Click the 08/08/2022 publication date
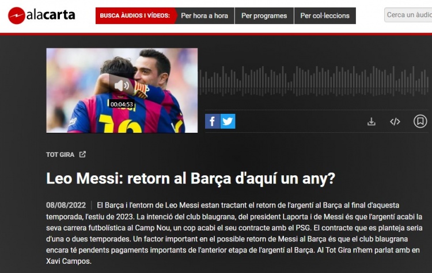This screenshot has height=273, width=432. pos(66,205)
